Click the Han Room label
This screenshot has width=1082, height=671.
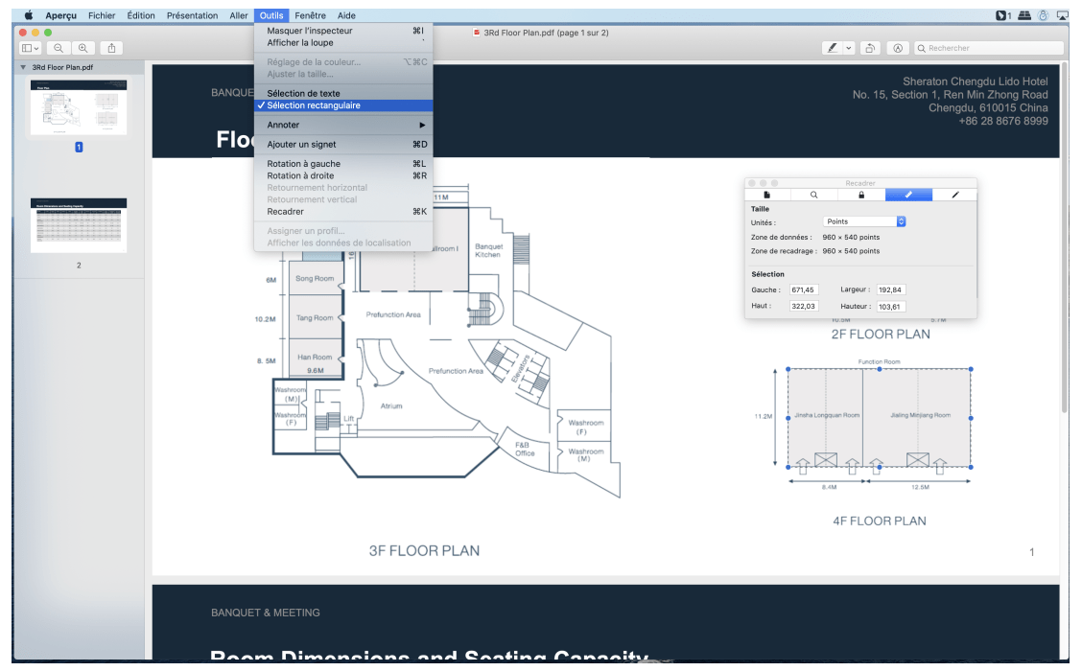[x=315, y=358]
